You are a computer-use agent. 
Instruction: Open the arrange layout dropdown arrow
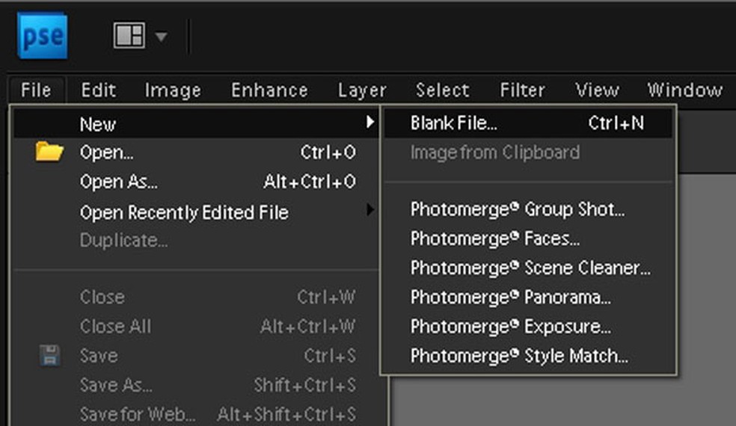click(161, 37)
